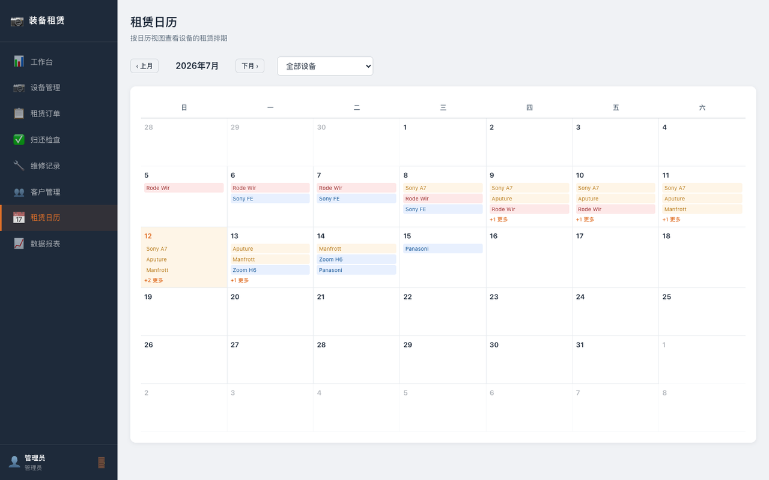The image size is (769, 480).
Task: Go to previous month with 上月
Action: [144, 66]
